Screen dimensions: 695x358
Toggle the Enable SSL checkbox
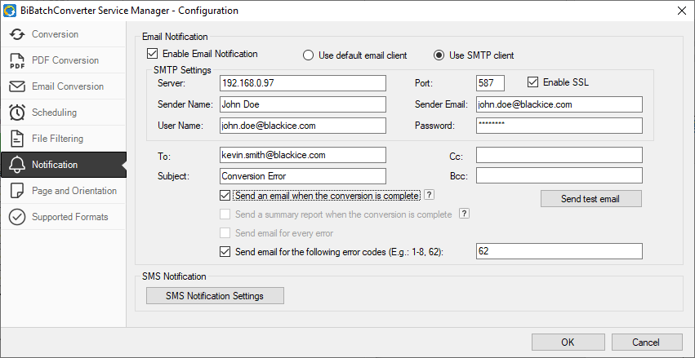click(532, 82)
